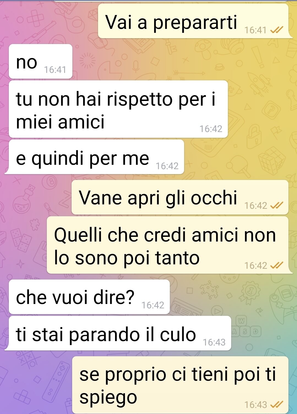Tap the message 'tu non hai rispetto per i miei amici'
This screenshot has width=297, height=414.
[x=118, y=109]
